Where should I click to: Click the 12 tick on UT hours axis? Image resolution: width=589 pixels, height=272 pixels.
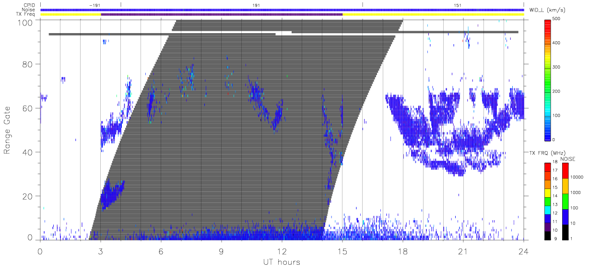282,251
